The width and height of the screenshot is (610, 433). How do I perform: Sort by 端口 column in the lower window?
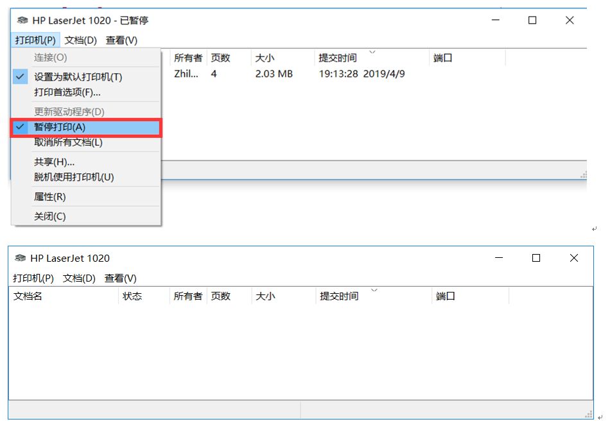[470, 296]
